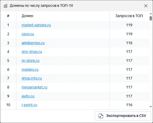153x123 pixels.
Task: Open the market.yandex.ru link
Action: pos(36,25)
